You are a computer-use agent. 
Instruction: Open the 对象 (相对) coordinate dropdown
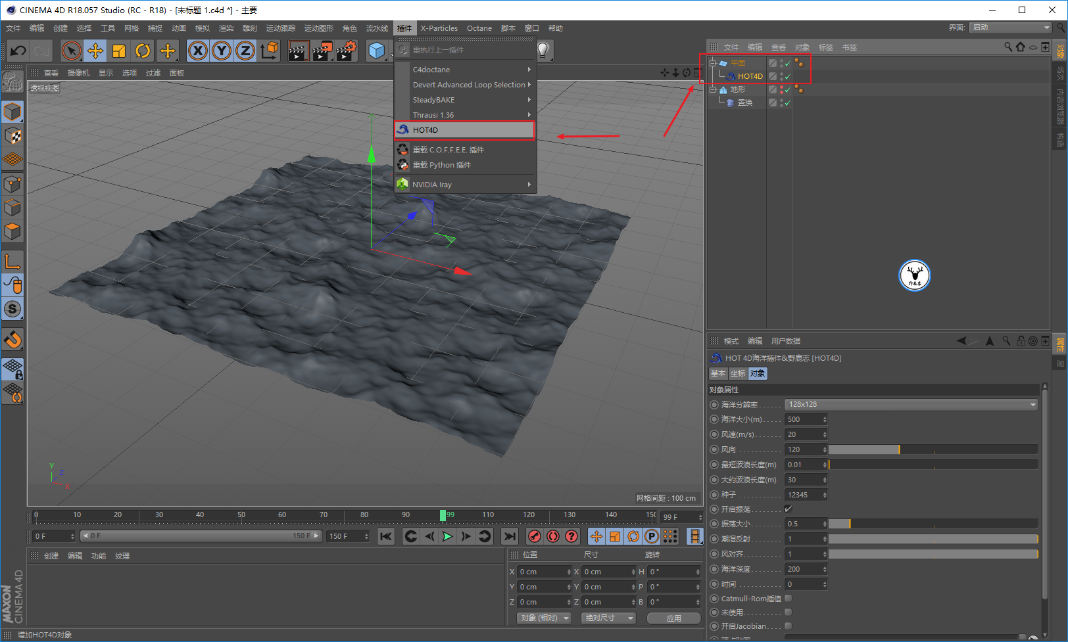point(545,618)
